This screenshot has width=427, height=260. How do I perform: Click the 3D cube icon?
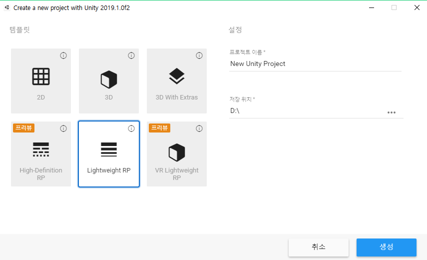pyautogui.click(x=109, y=79)
